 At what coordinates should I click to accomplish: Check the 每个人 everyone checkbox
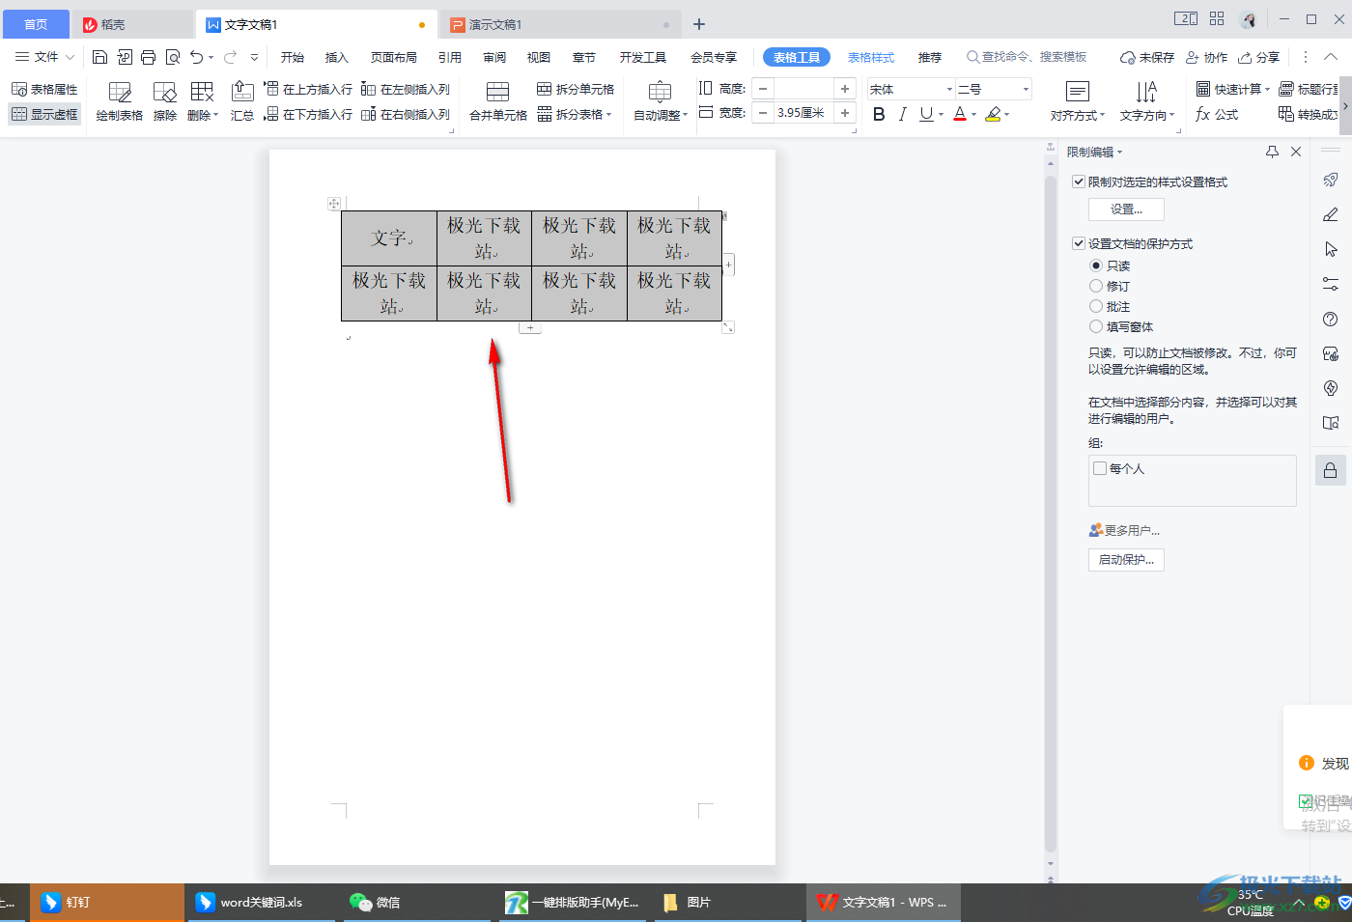(x=1100, y=468)
